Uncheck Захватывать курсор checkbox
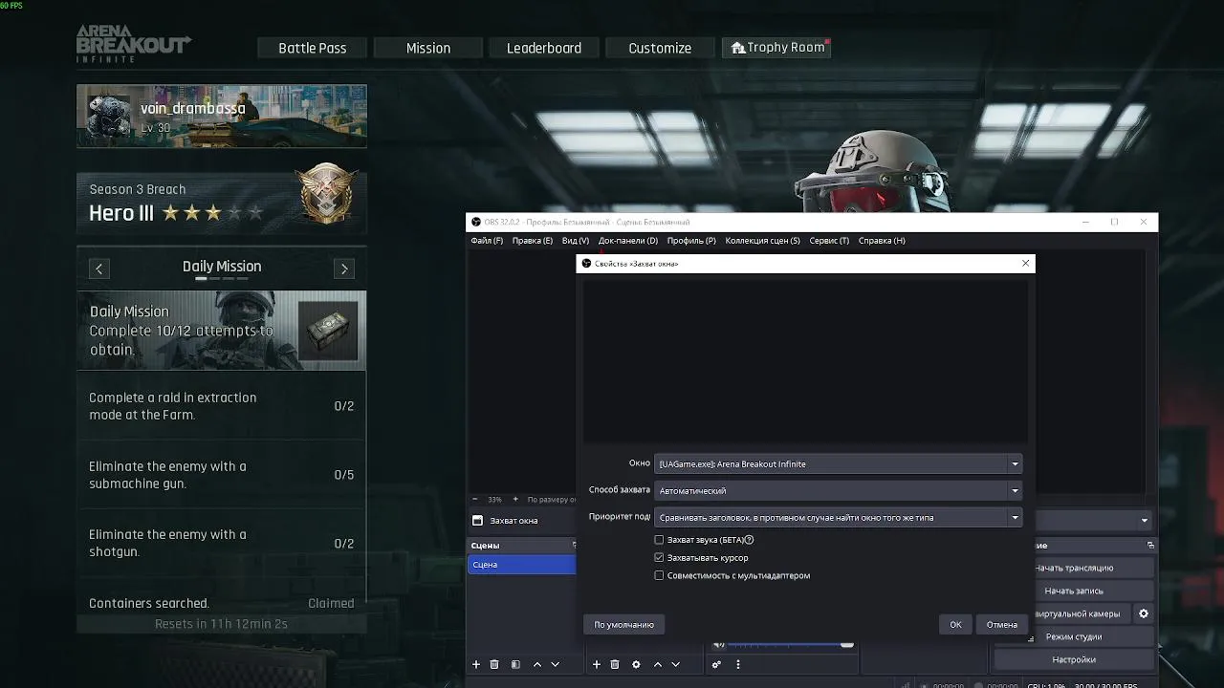 (x=659, y=557)
